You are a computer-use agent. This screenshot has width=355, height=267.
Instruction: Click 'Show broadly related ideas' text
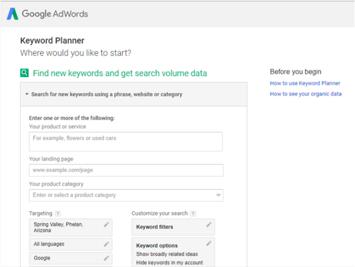[x=167, y=254]
